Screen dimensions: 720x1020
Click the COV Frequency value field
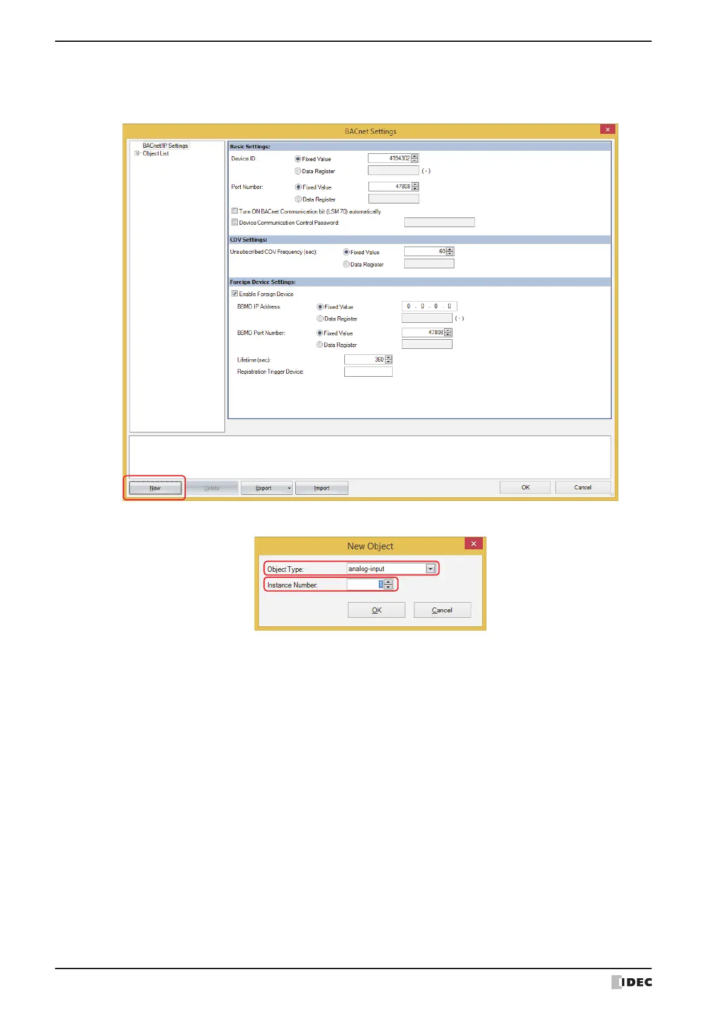(425, 251)
